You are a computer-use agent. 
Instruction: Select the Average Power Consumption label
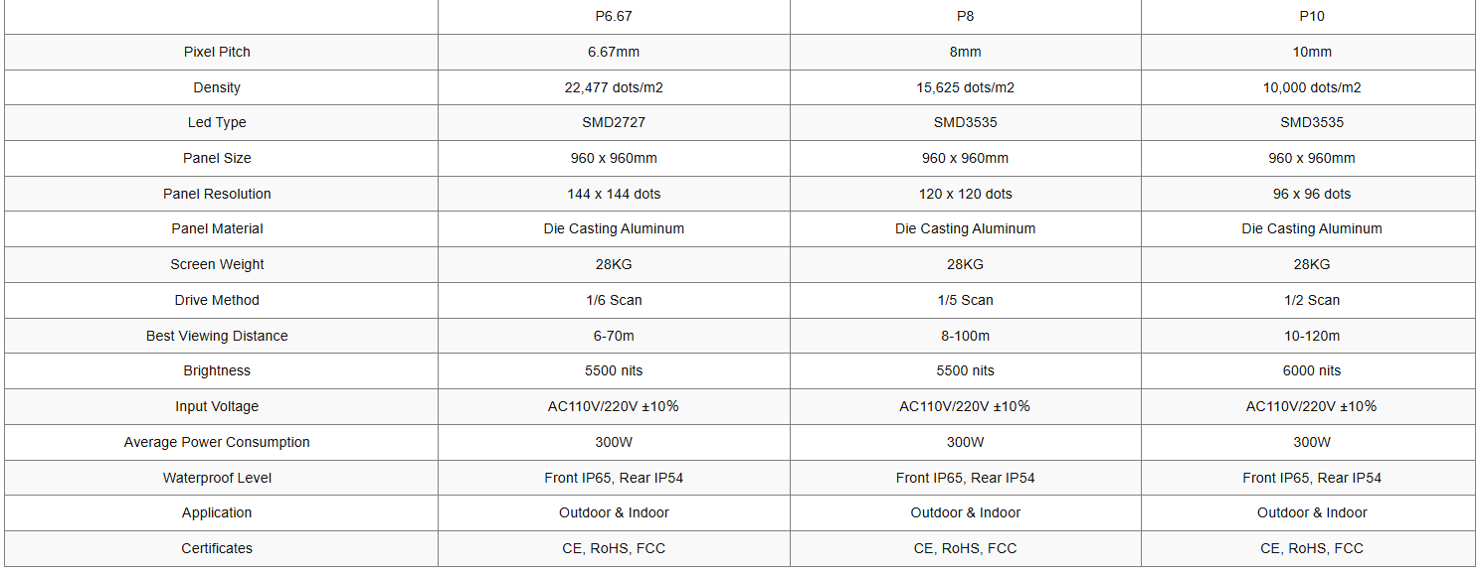[217, 442]
